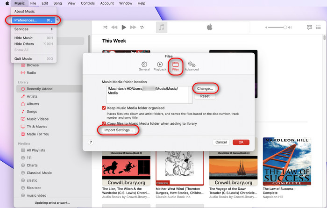Expand the Services submenu
327x208 pixels.
(33, 29)
